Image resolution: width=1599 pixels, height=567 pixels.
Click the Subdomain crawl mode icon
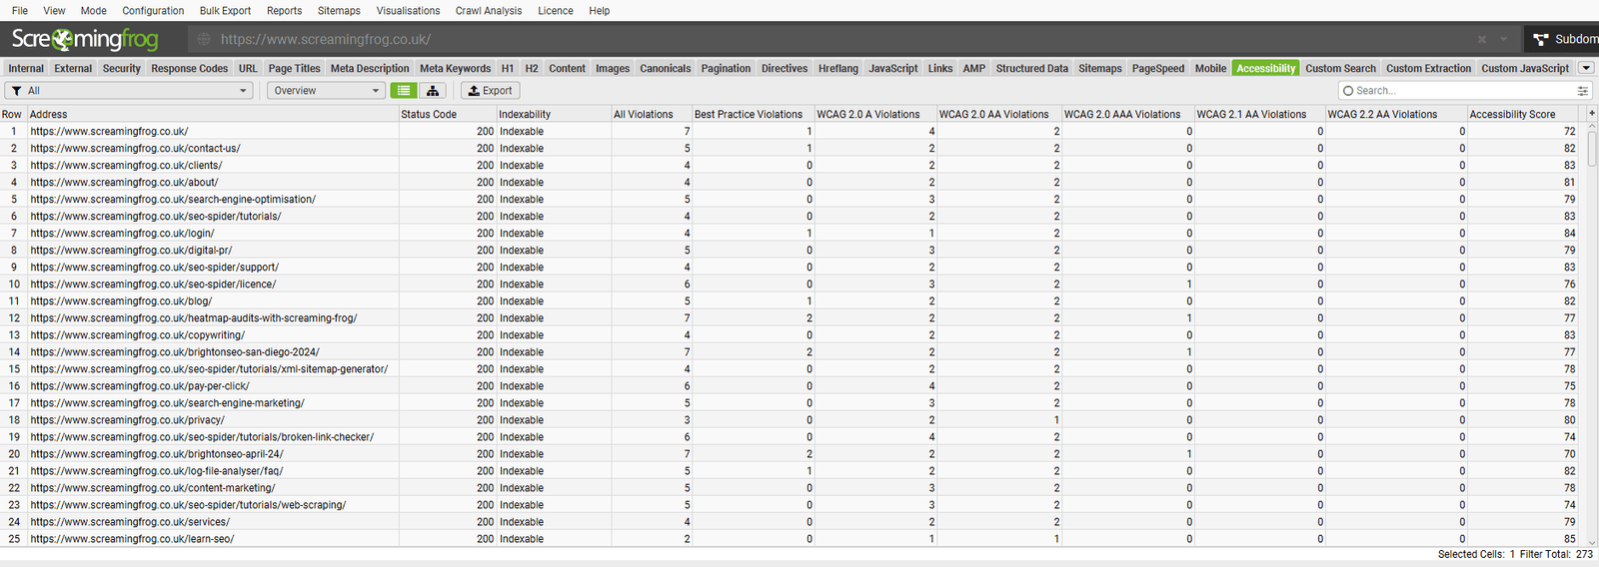pyautogui.click(x=1541, y=39)
